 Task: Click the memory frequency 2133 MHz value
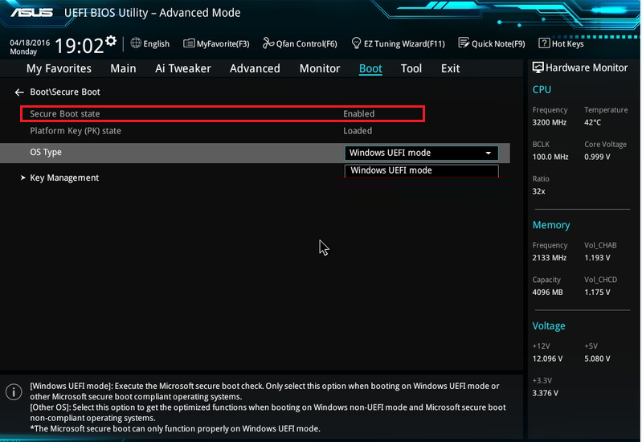(x=550, y=258)
